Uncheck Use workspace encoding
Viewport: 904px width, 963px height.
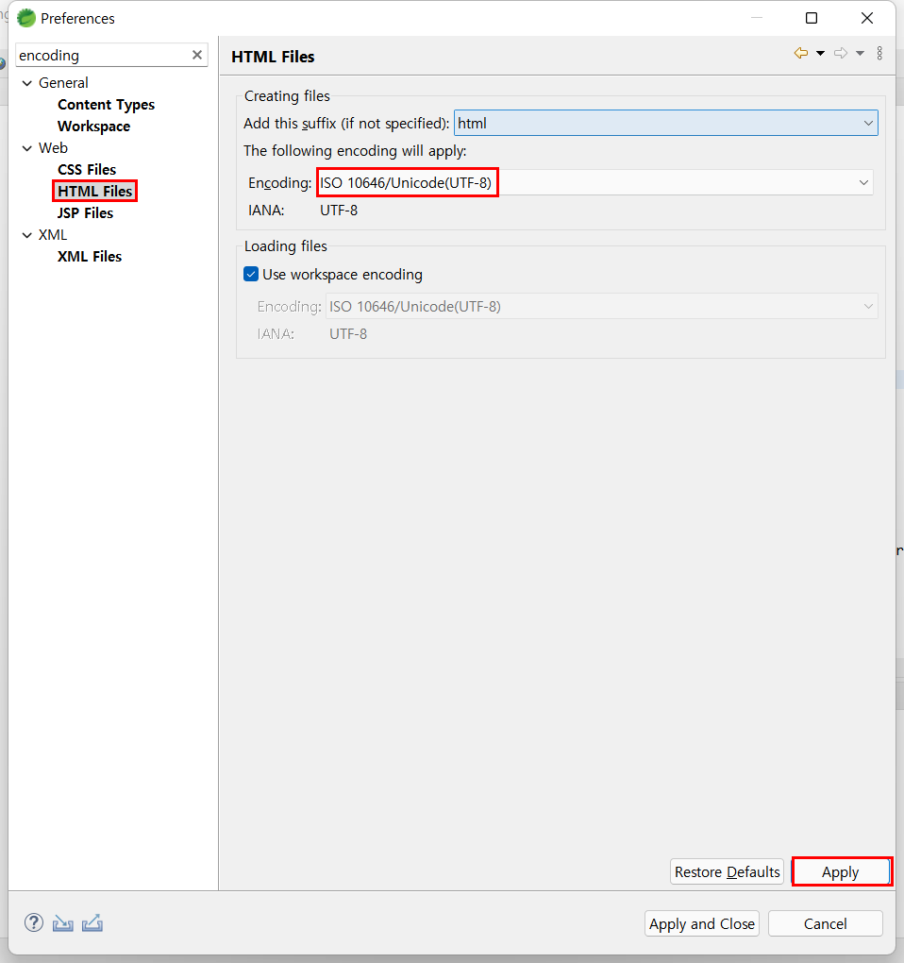point(251,274)
